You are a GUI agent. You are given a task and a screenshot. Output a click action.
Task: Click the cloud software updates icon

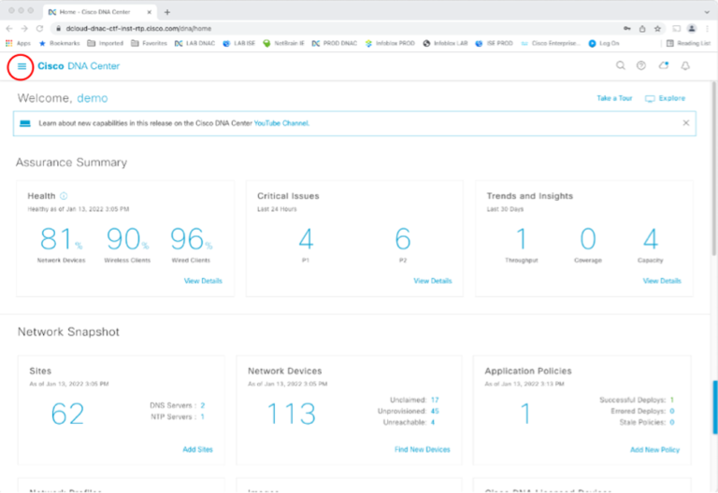pos(664,65)
